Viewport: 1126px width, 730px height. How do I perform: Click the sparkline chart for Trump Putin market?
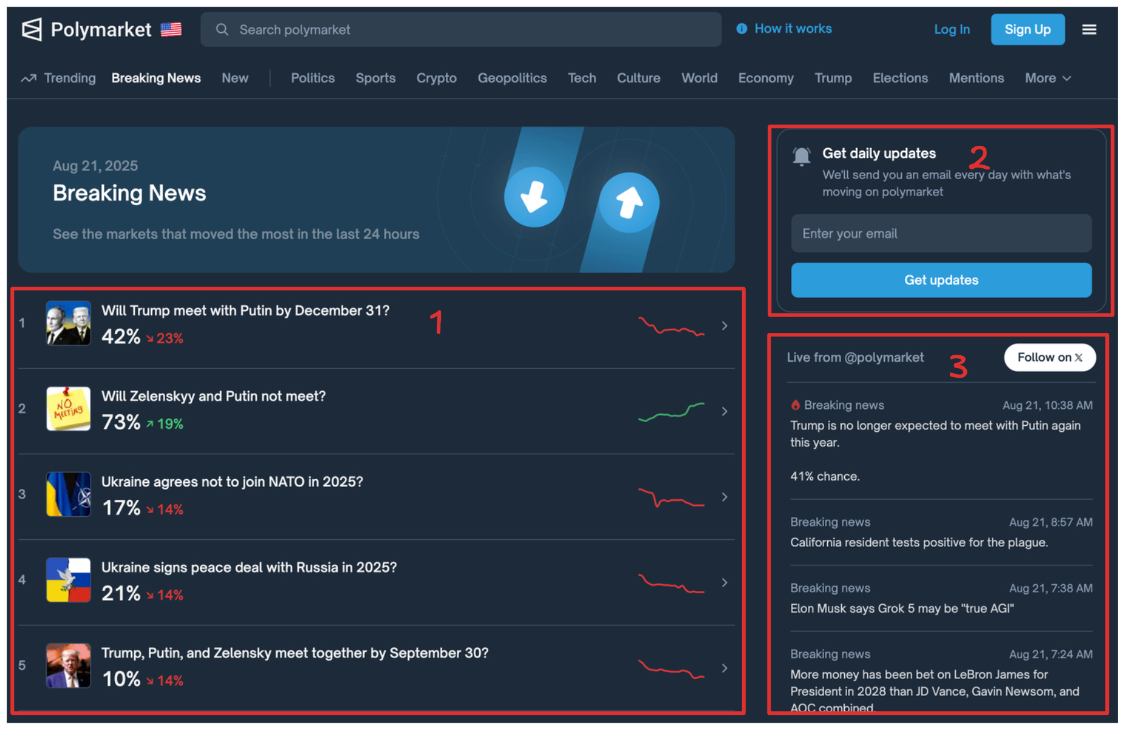pos(671,326)
